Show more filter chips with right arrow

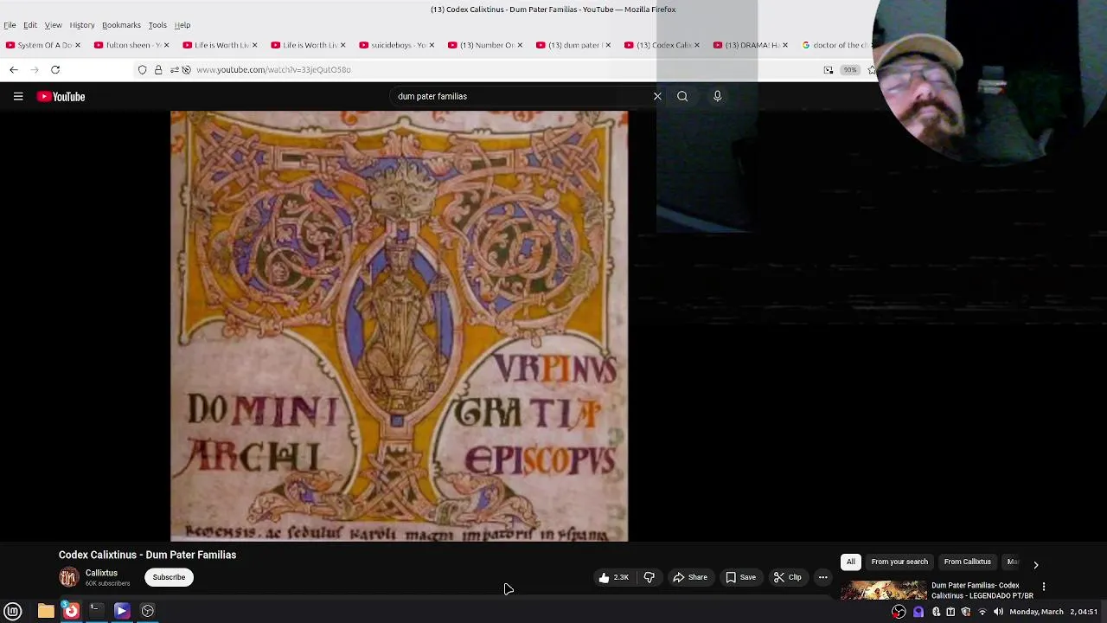[x=1035, y=564]
